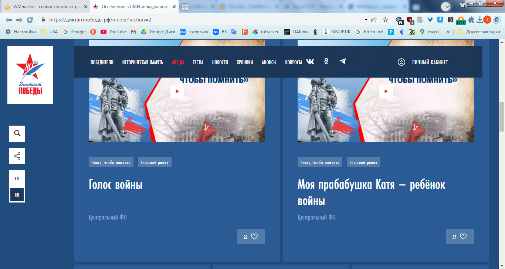Screen dimensions: 505x269
Task: Close the Освещение в СМИ tab
Action: [174, 7]
